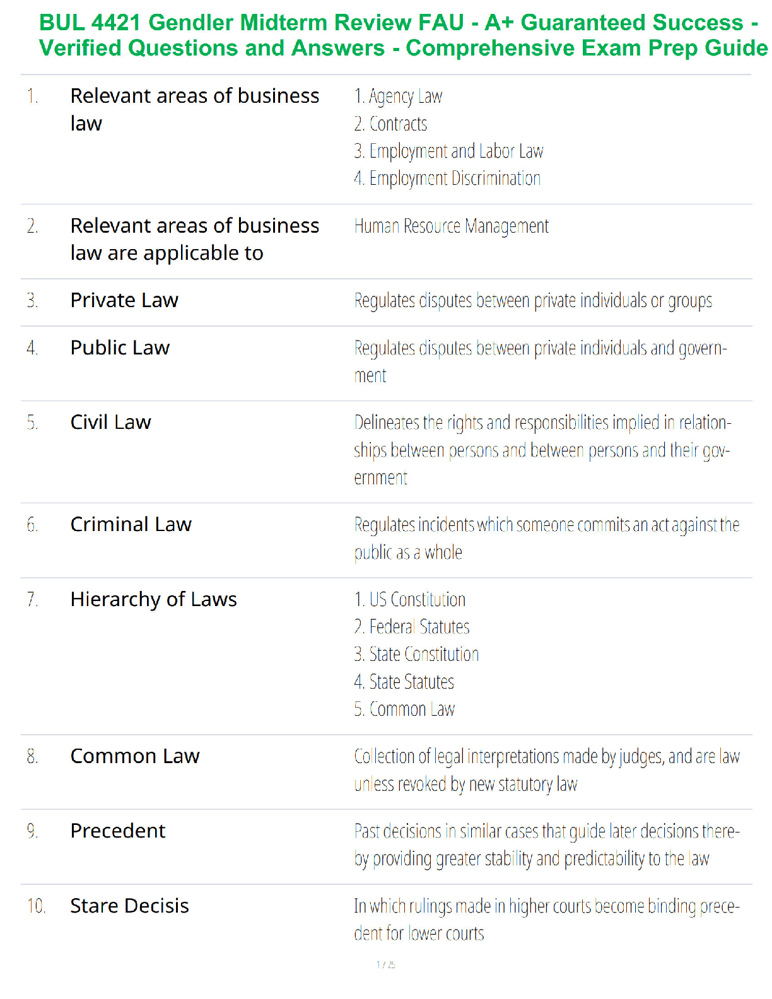The height and width of the screenshot is (999, 772).
Task: Click the "Common Law" term in row 8
Action: (135, 756)
